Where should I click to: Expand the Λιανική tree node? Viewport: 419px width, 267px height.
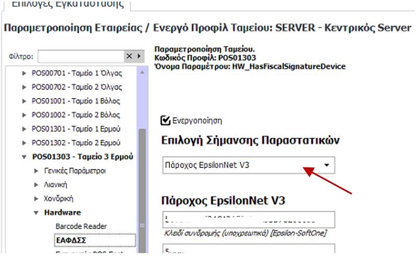[36, 185]
